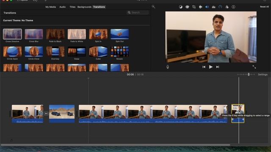
Task: Expand viewer to full screen
Action: (x=254, y=67)
